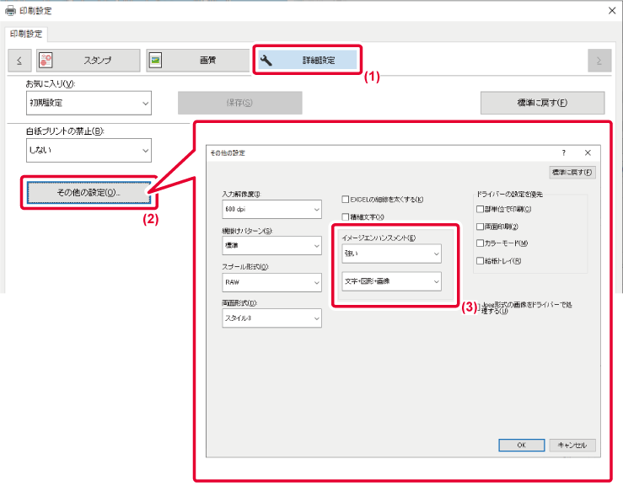
Task: Click the その他の設定 button
Action: click(x=89, y=193)
